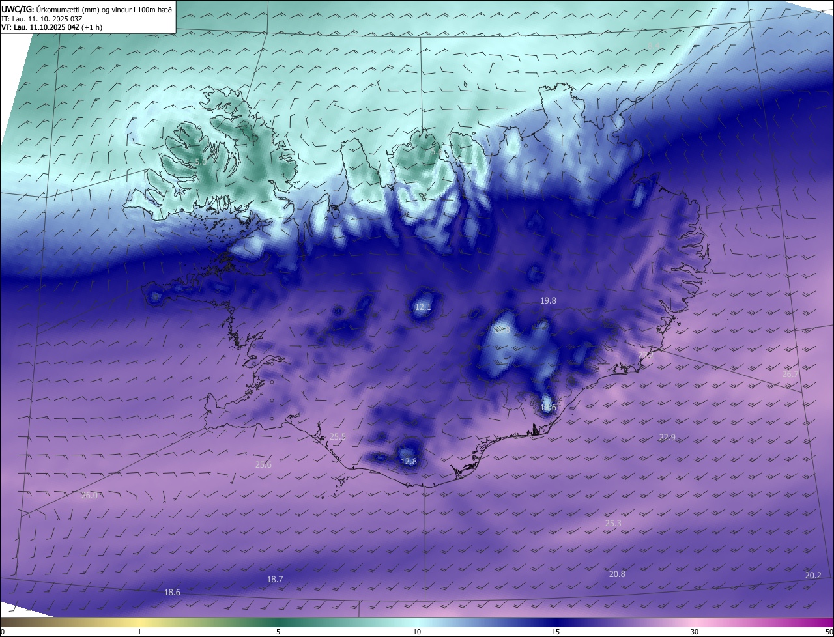Click the '27.2' value on the east coast

645,355
